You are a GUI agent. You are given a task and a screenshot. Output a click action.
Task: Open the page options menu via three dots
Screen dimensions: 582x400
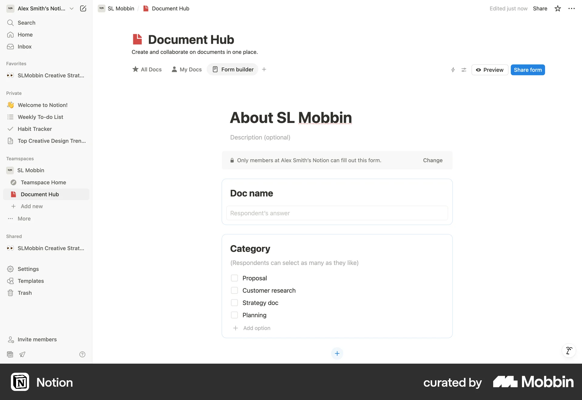coord(572,8)
